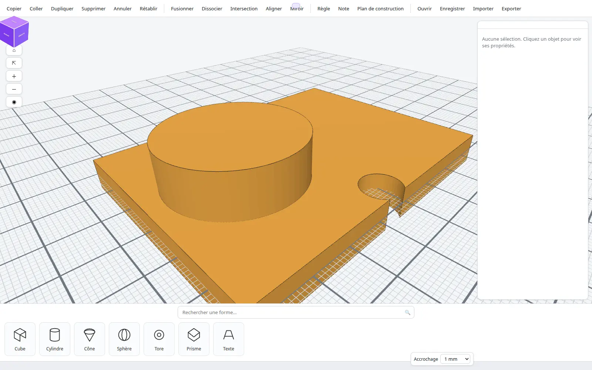592x370 pixels.
Task: Click the magnifier icon in search box
Action: coord(407,313)
